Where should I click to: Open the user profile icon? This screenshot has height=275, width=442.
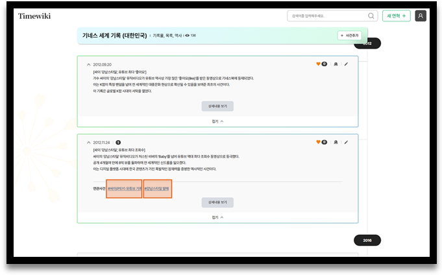(421, 16)
